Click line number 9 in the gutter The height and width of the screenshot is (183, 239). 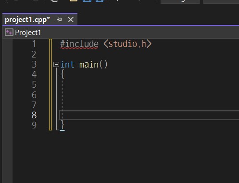pyautogui.click(x=34, y=125)
